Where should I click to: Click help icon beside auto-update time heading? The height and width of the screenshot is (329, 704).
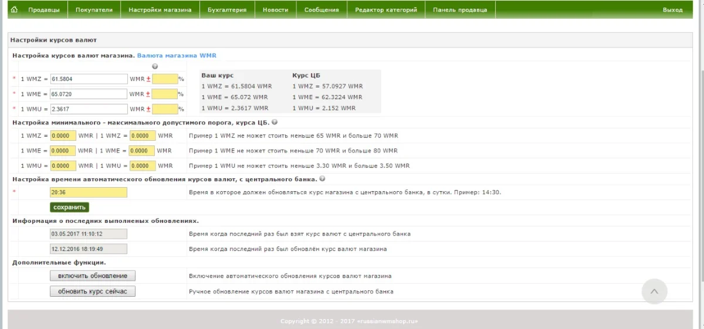[x=323, y=179]
